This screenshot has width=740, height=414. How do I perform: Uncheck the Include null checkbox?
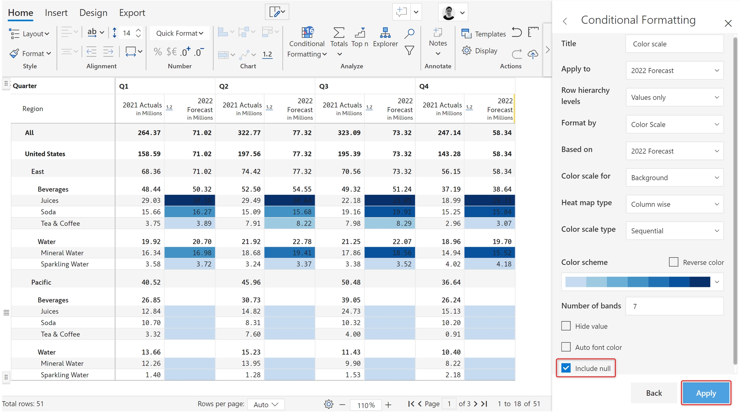click(566, 368)
